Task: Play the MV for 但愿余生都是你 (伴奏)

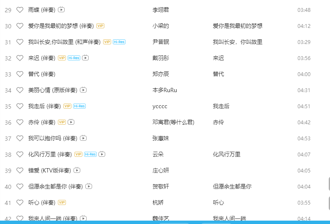Action: (89, 186)
